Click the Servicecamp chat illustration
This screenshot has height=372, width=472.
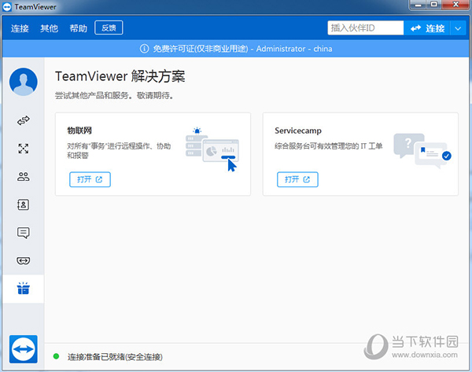point(422,150)
